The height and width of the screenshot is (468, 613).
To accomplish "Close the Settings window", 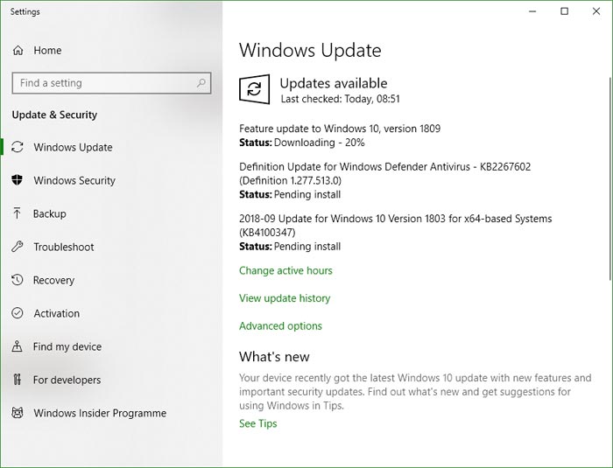I will [596, 11].
